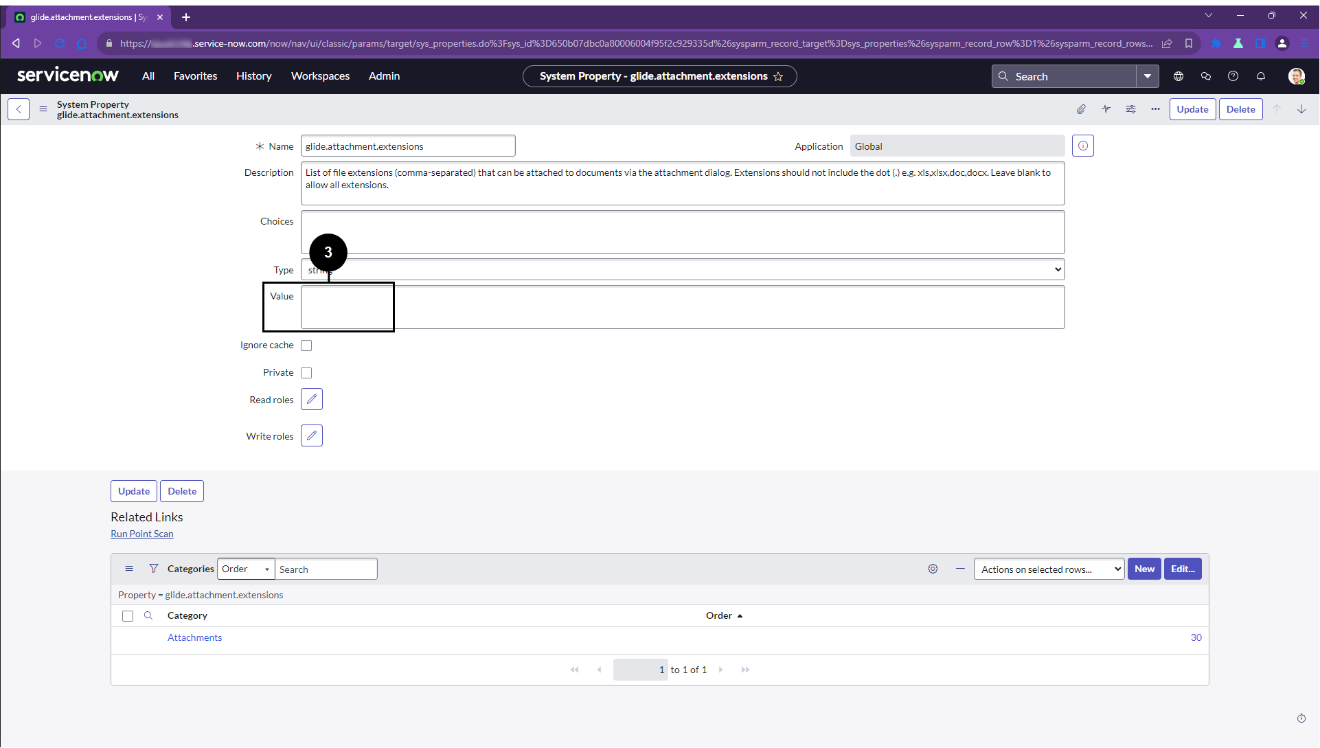
Task: Click the Categories list gear icon
Action: [933, 569]
